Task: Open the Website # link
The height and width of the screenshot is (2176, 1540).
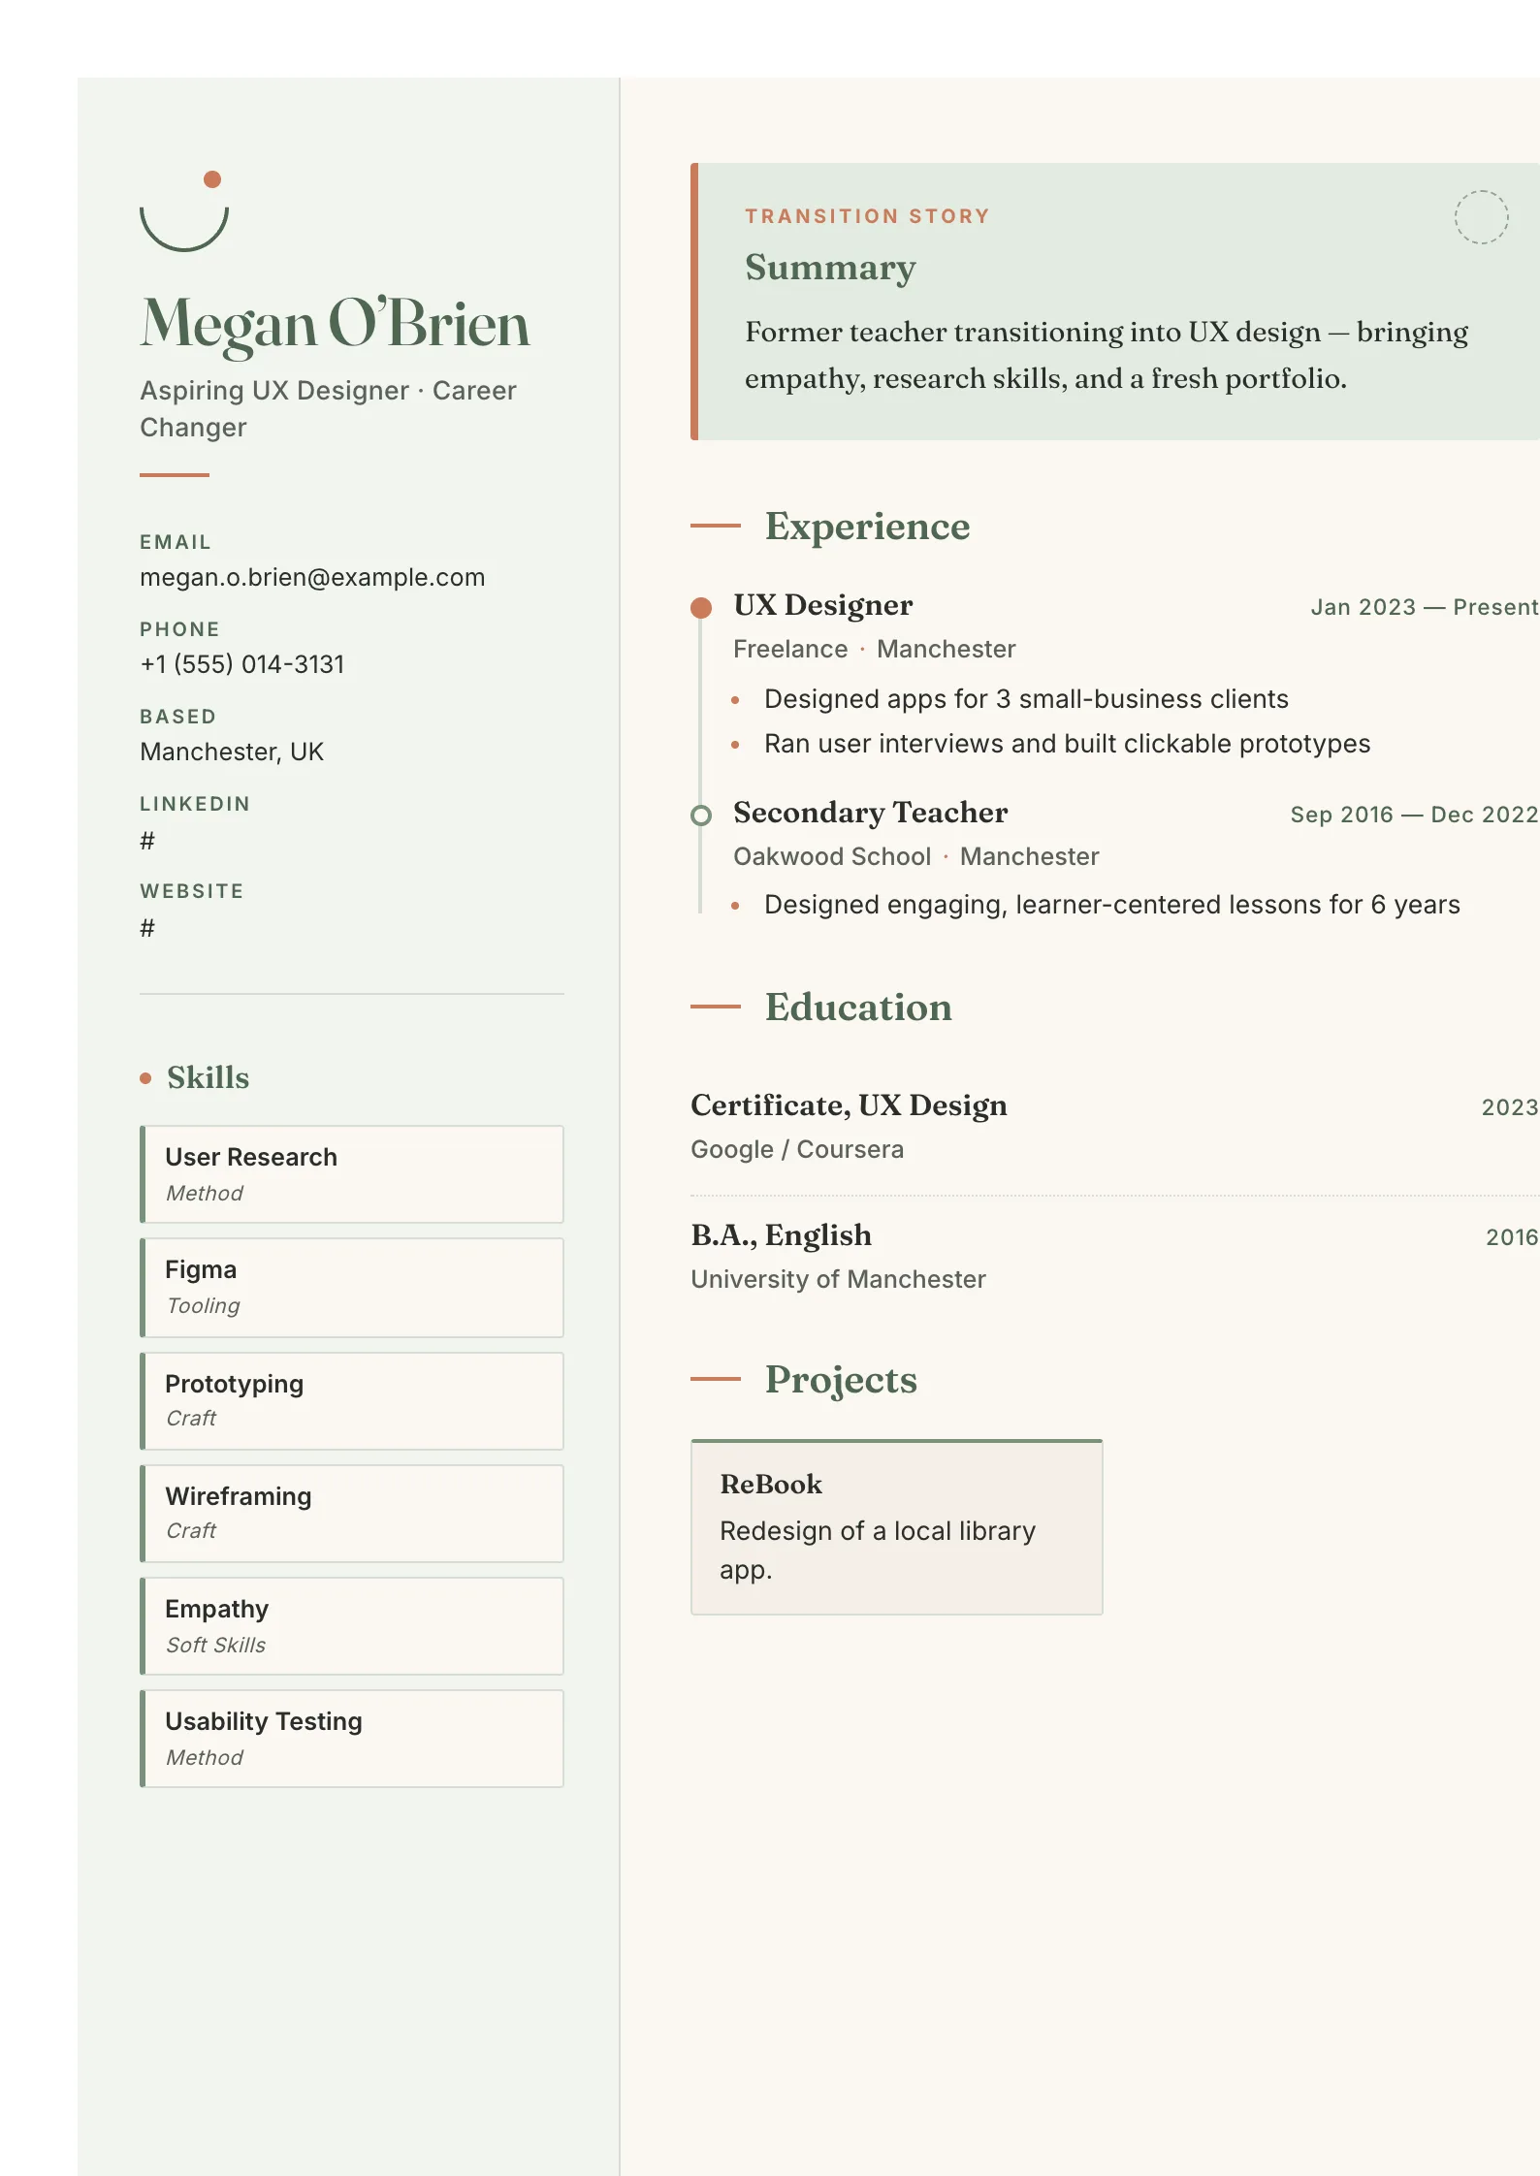Action: point(147,927)
